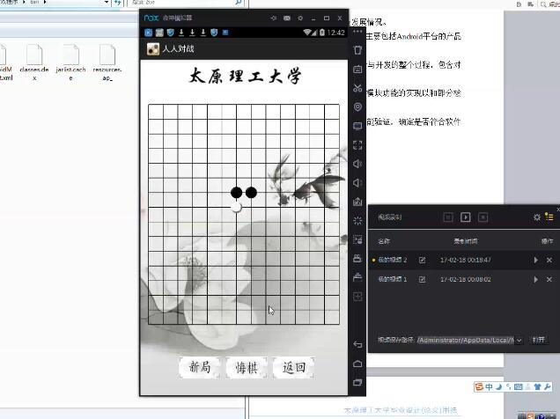Click the yellow list icon in recorder panel
This screenshot has height=419, width=560.
click(549, 217)
